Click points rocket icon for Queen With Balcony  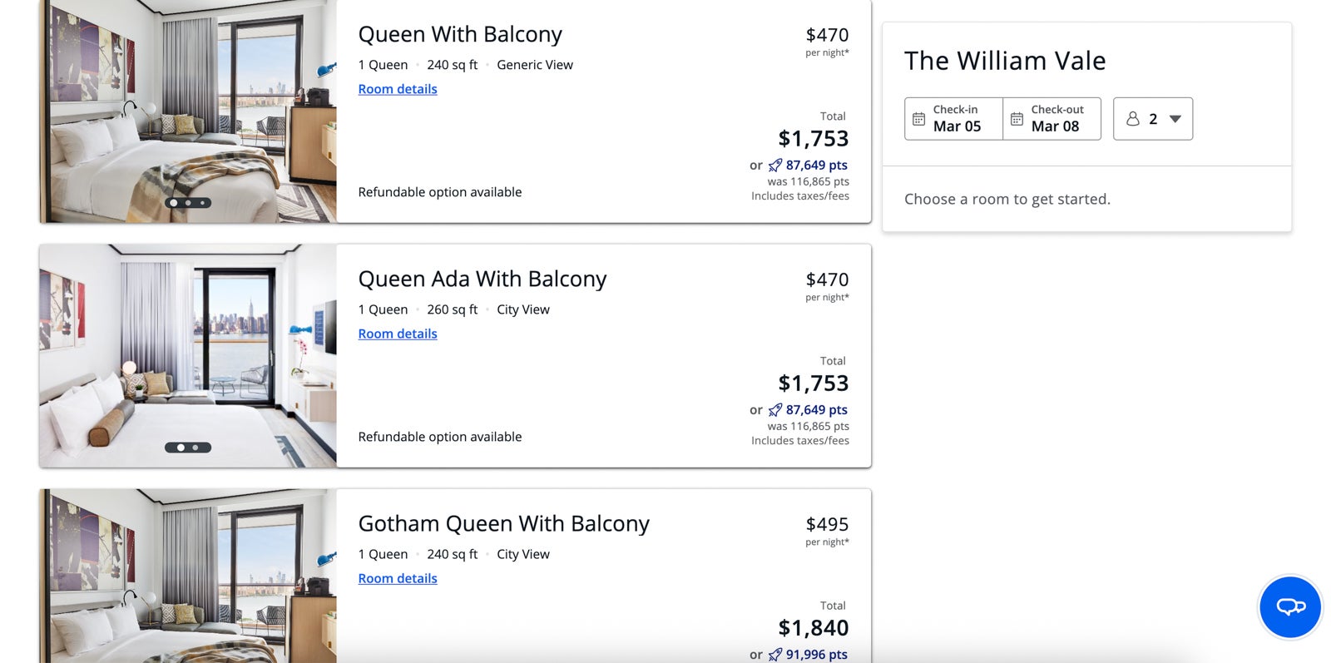pos(775,166)
